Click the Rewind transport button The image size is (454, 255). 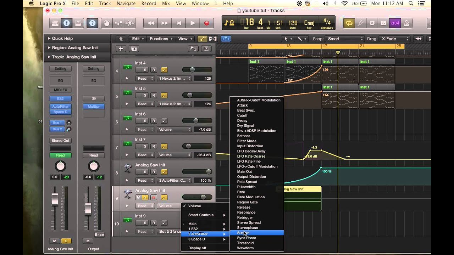tap(151, 23)
